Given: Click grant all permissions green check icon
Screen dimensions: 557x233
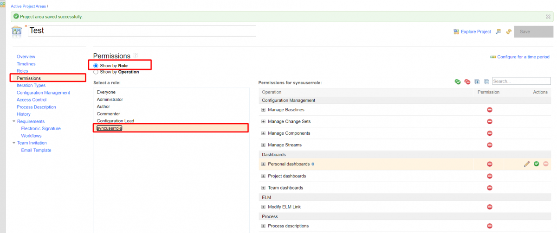Looking at the screenshot, I should coord(458,82).
